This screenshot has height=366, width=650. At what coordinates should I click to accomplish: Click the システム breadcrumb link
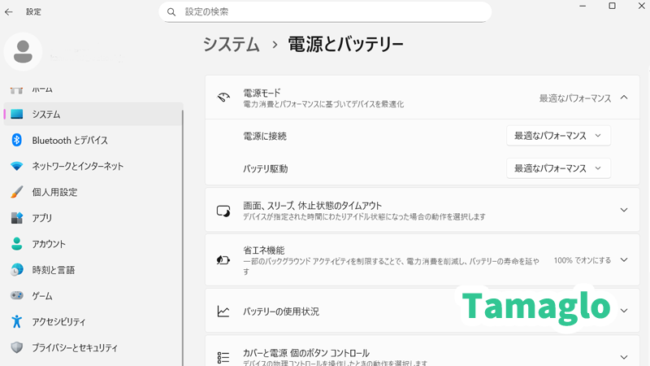pos(232,45)
